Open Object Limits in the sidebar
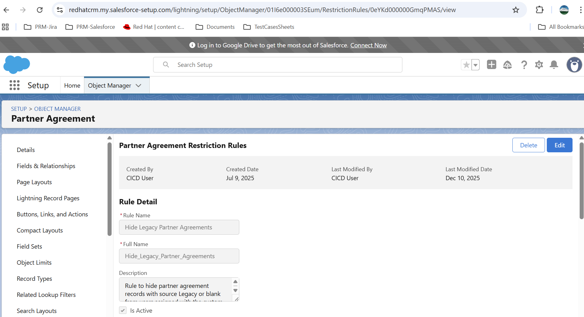 [x=34, y=263]
